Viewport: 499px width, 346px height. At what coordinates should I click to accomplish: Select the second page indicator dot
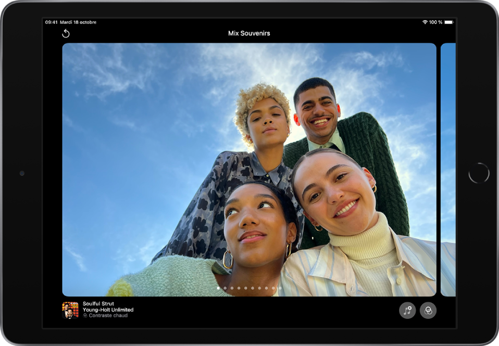(x=225, y=288)
